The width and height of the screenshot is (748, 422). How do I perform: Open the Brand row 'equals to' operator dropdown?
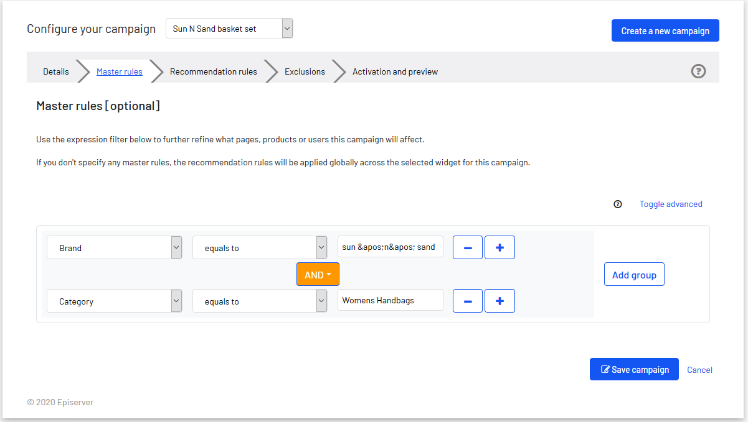click(x=260, y=247)
